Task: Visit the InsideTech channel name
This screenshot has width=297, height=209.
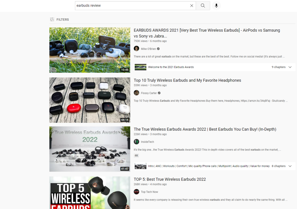Action: coord(147,142)
